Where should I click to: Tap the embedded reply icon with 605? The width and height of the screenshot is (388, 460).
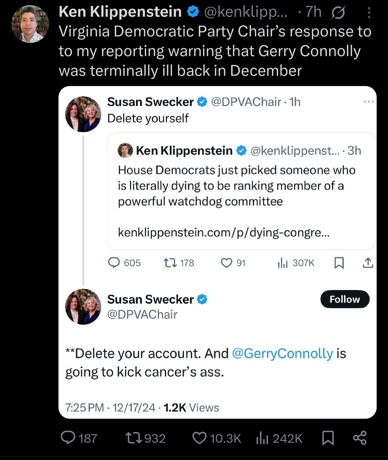point(114,263)
